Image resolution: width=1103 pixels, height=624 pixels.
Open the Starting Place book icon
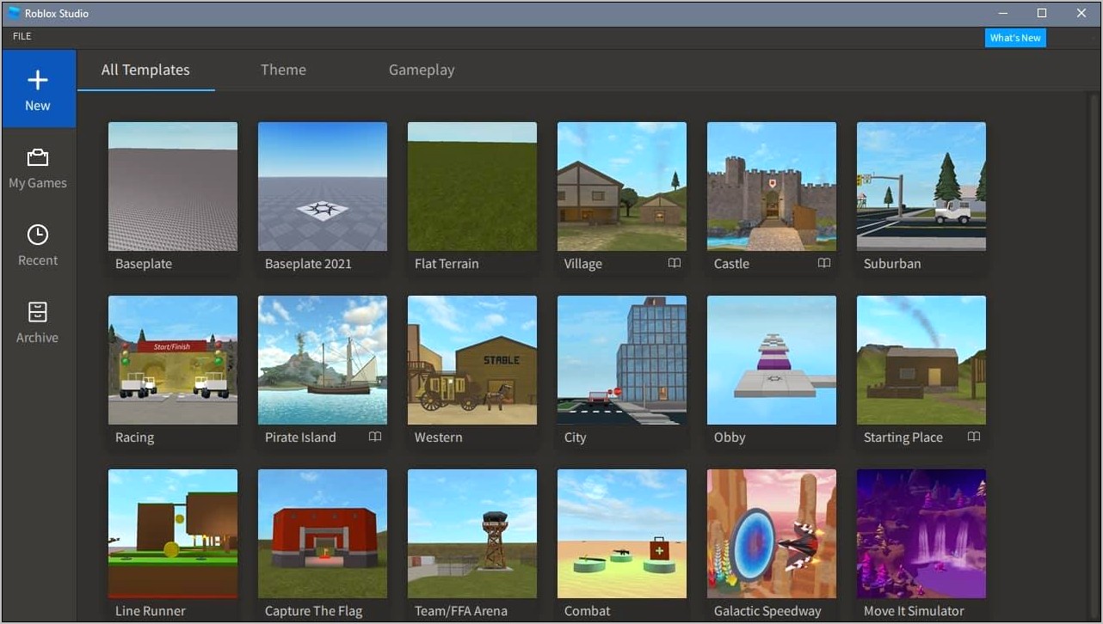click(x=974, y=437)
